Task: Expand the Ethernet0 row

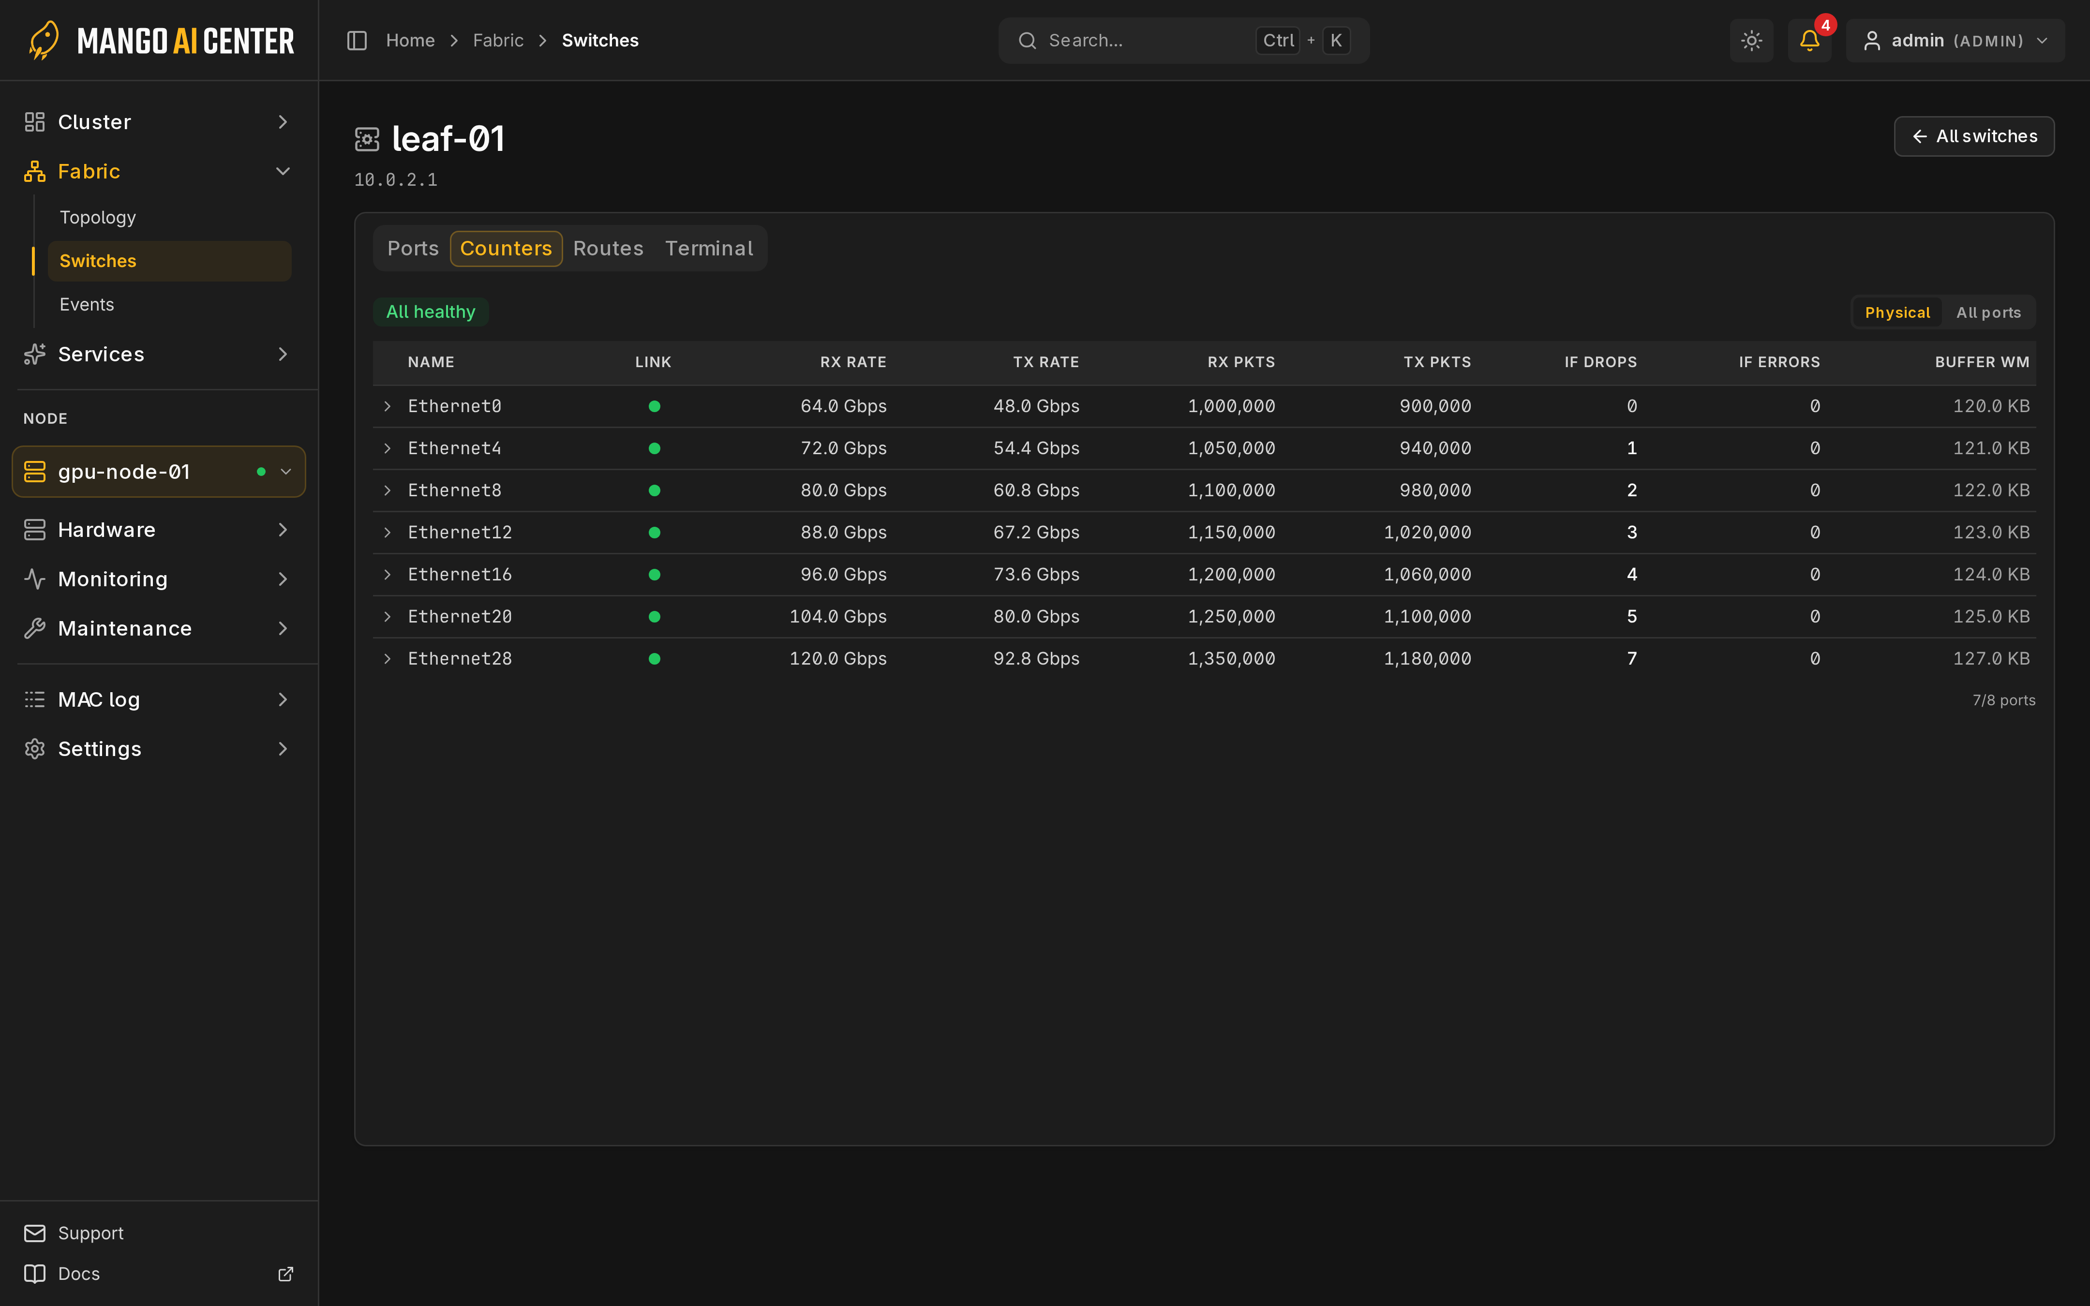Action: [x=388, y=406]
